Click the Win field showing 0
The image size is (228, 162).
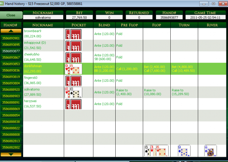109,18
